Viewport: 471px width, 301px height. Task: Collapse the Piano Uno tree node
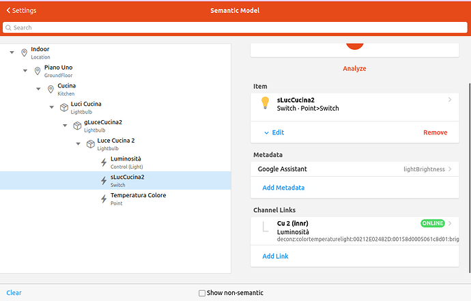(25, 71)
